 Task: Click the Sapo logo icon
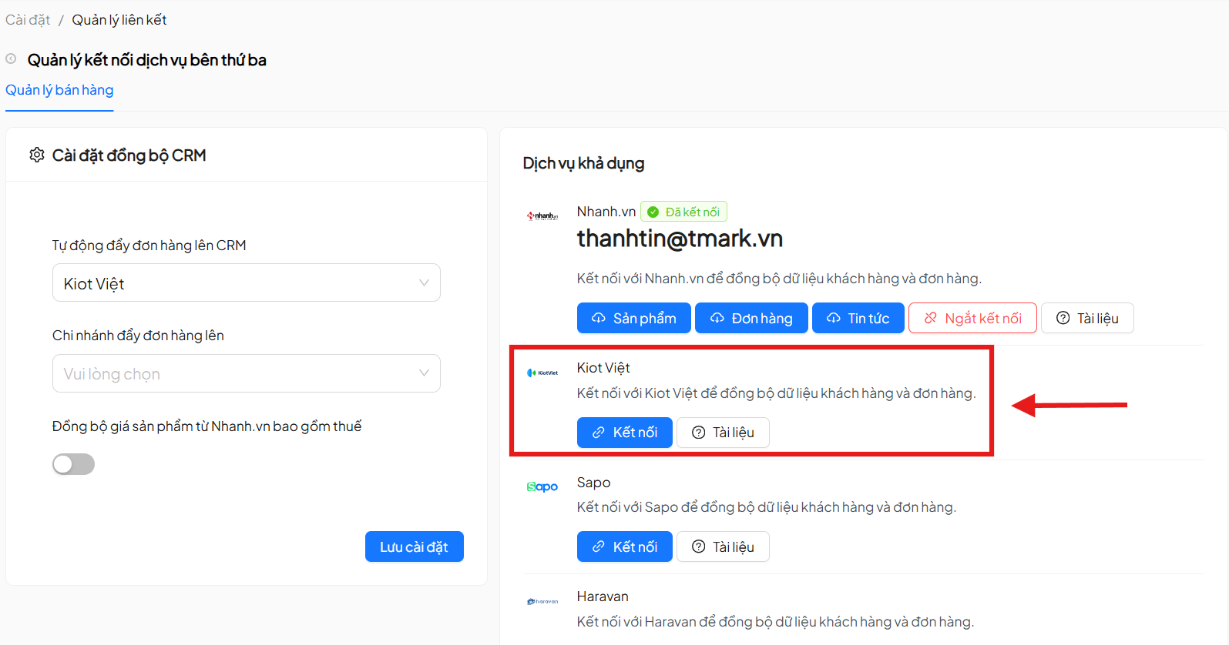point(542,486)
